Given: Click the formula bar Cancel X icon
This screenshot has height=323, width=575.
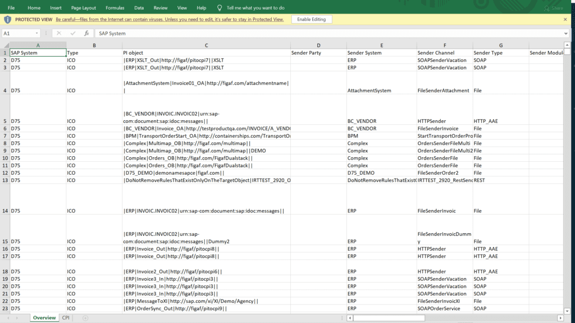Looking at the screenshot, I should point(58,33).
